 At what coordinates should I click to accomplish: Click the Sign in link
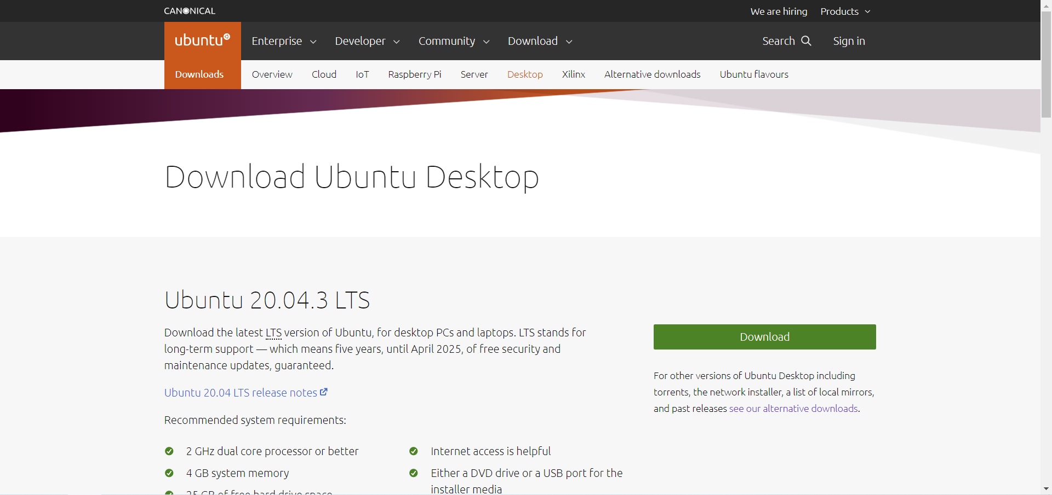pyautogui.click(x=849, y=41)
